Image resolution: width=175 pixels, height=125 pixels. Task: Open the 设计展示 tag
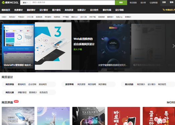pos(152,84)
